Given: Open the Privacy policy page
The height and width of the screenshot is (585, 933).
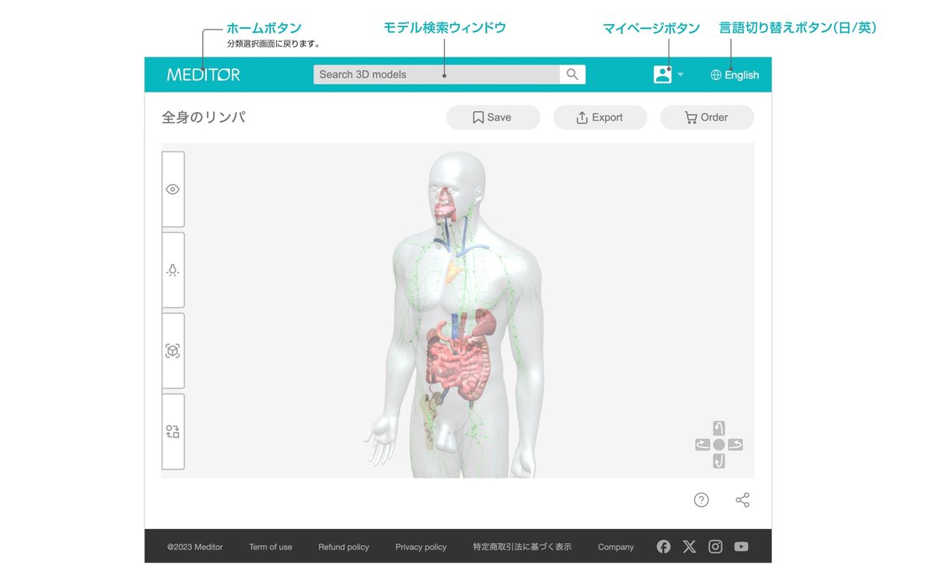Looking at the screenshot, I should coord(421,547).
